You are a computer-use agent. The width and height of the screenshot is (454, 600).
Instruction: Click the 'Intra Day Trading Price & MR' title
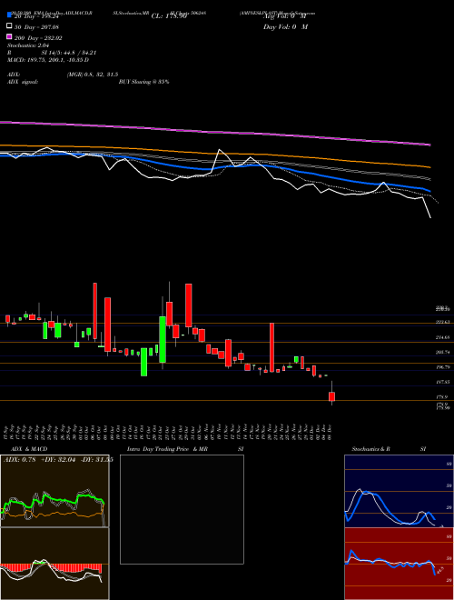[167, 449]
